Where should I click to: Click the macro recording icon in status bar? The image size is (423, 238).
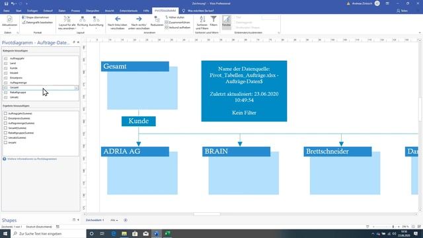point(58,227)
